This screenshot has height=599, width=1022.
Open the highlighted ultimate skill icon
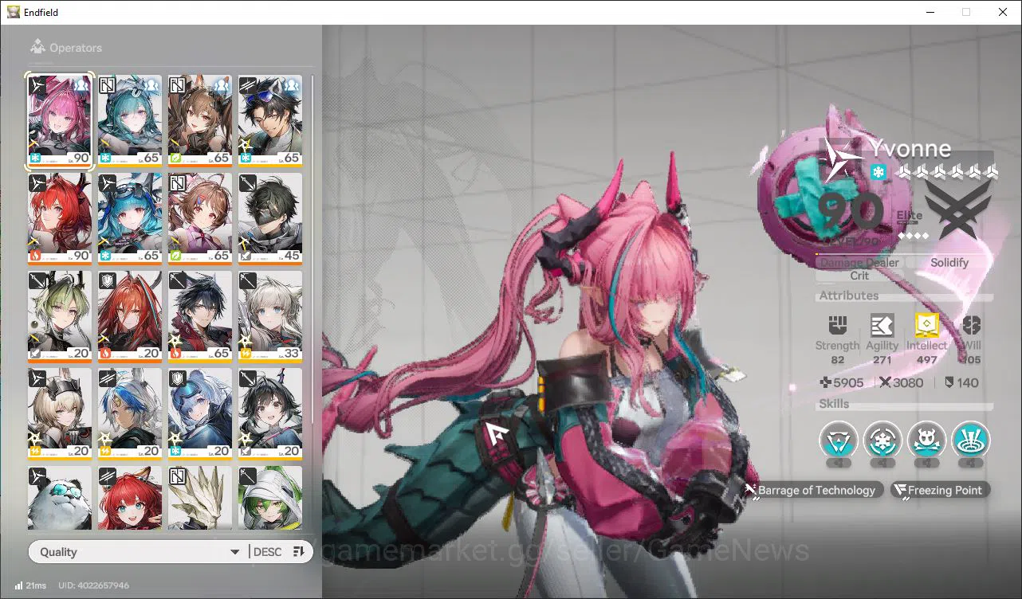pos(970,440)
